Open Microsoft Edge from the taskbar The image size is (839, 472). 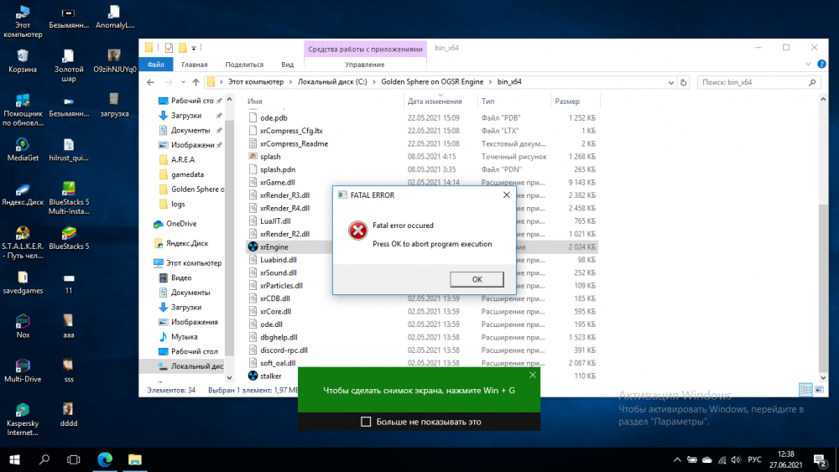pos(105,459)
